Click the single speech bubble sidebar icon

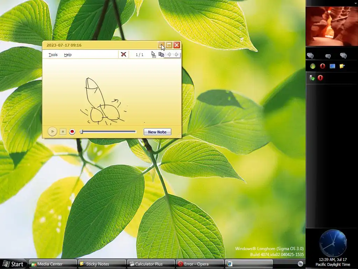[x=328, y=56]
